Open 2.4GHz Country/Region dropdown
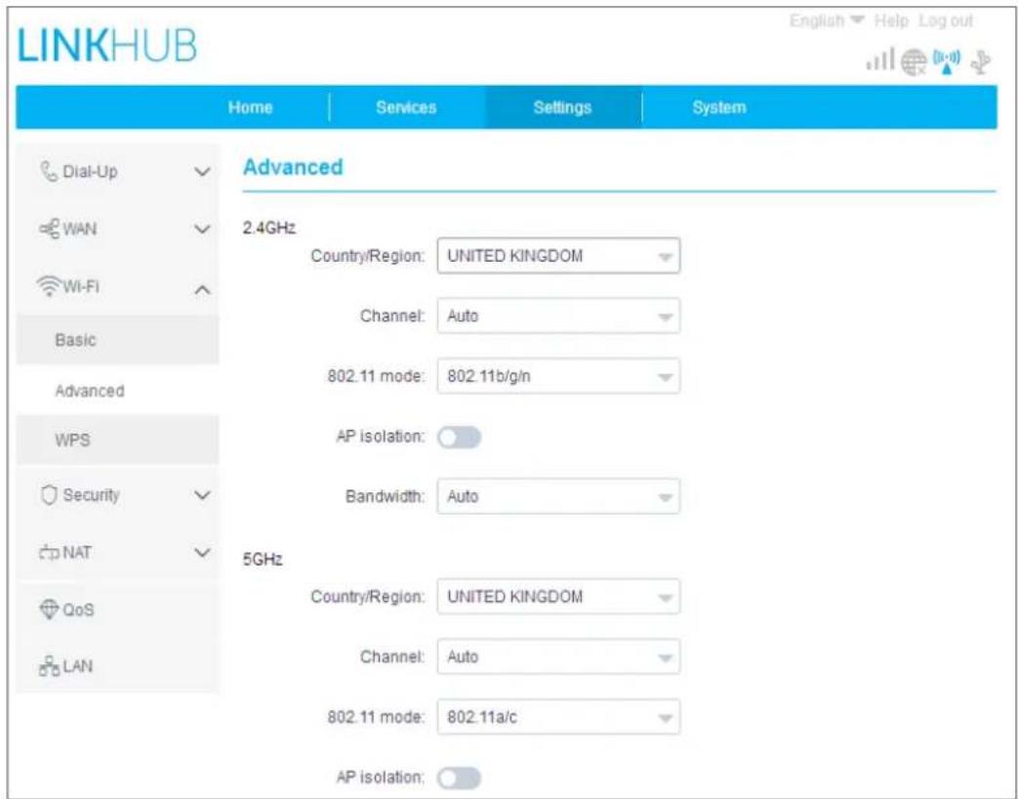The image size is (1018, 799). click(x=558, y=255)
